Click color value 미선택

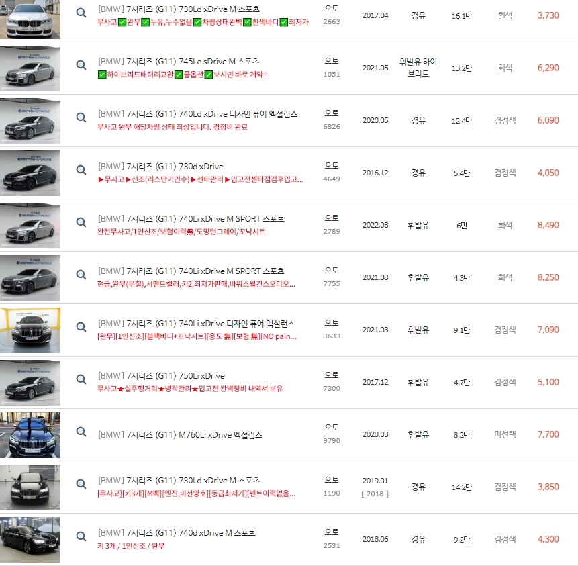pos(505,434)
